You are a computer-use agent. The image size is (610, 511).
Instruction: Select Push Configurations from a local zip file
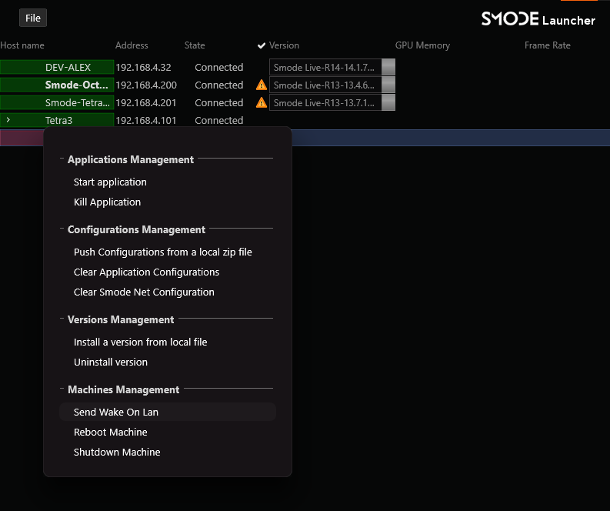coord(162,252)
